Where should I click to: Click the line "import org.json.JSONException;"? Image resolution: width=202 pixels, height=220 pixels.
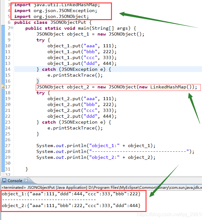point(56,11)
